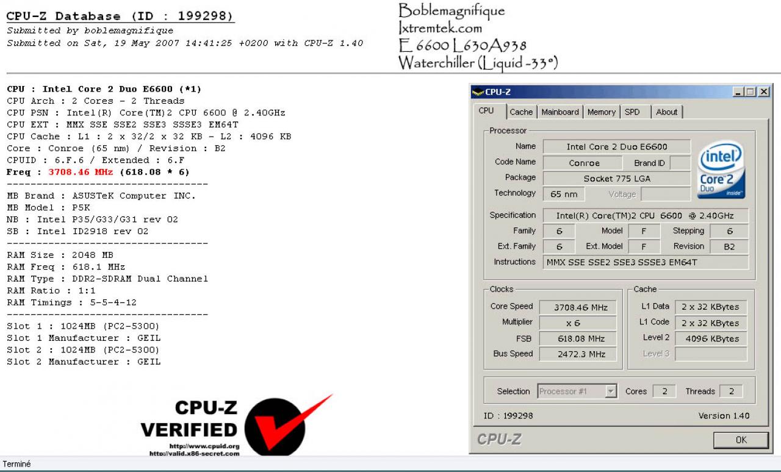Switch to the Cache tab
This screenshot has height=472, width=781.
(x=521, y=112)
